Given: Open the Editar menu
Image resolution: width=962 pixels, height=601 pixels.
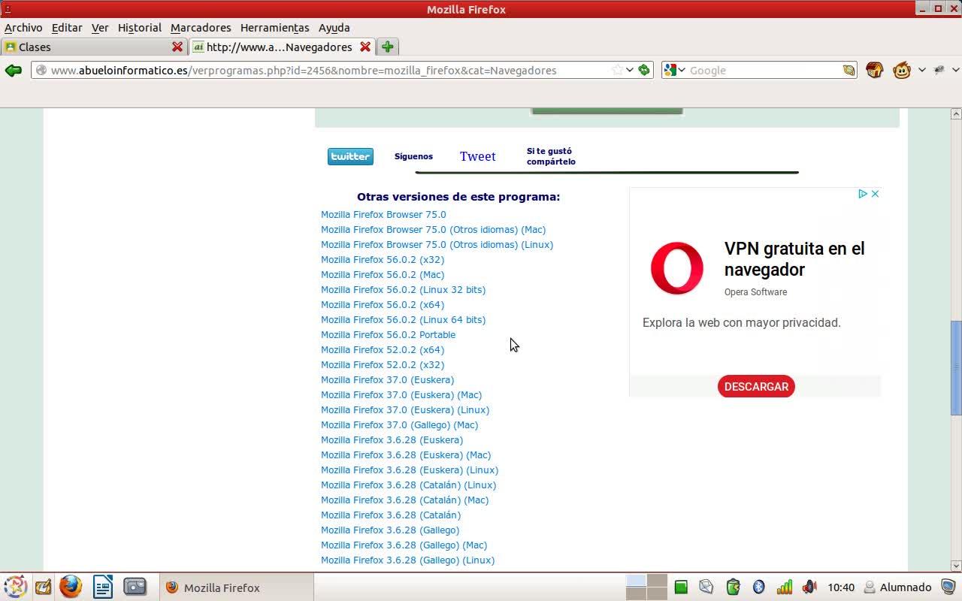Looking at the screenshot, I should pyautogui.click(x=67, y=27).
